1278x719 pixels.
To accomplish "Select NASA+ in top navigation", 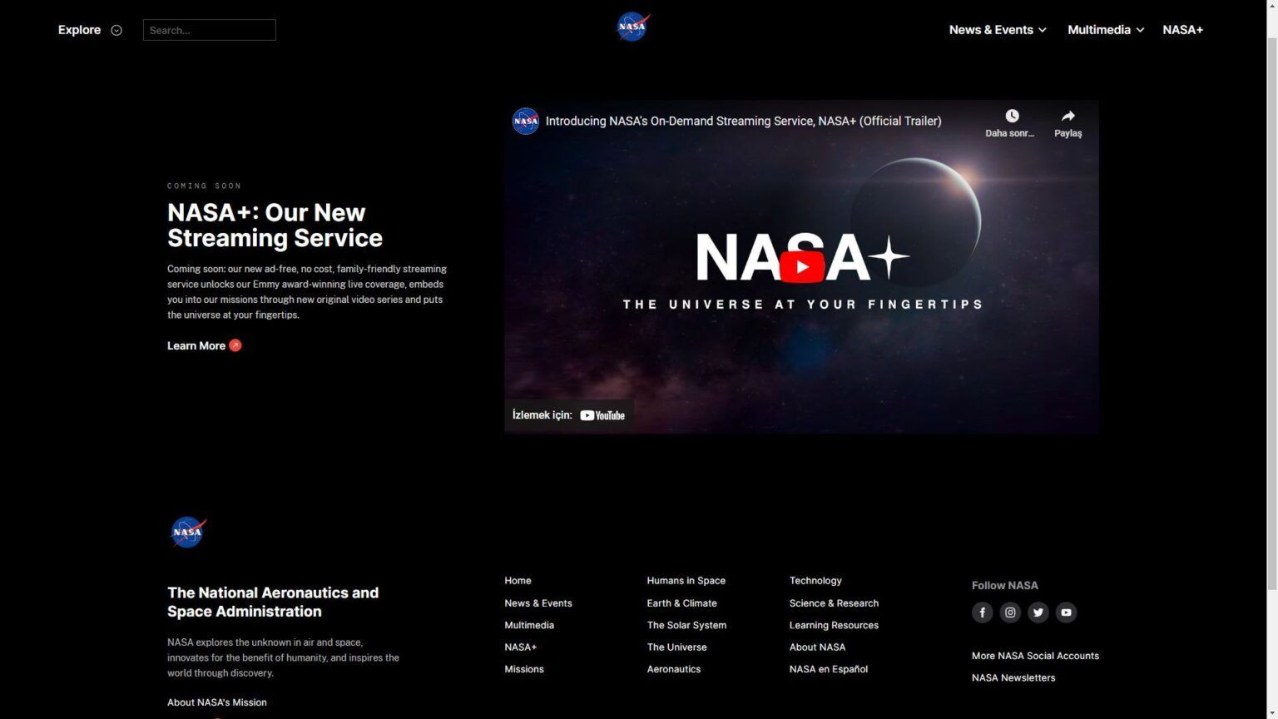I will 1182,29.
